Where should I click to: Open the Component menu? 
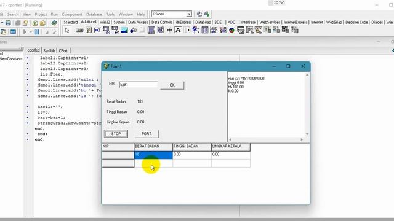(72, 15)
